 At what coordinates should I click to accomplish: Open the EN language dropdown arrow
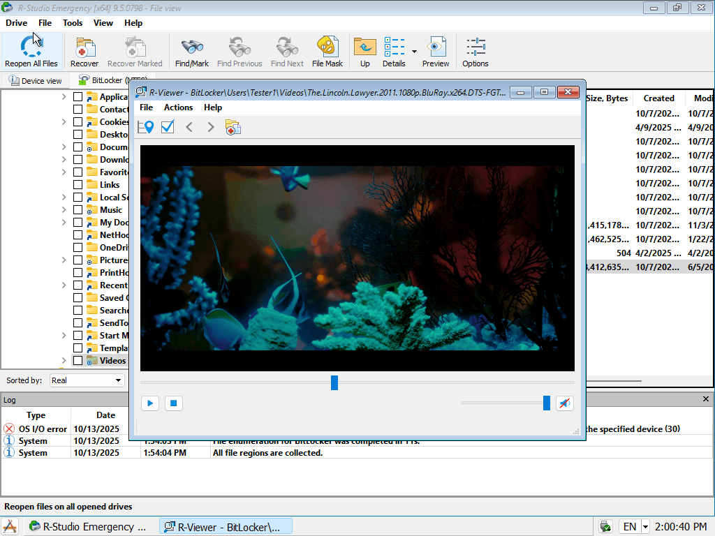coord(644,527)
